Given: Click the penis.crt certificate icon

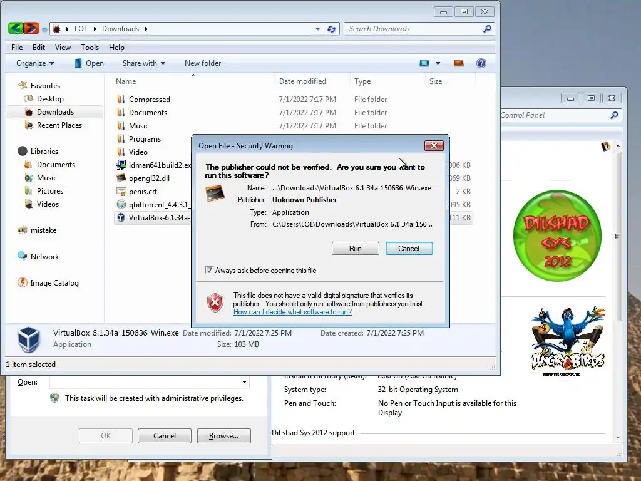Looking at the screenshot, I should [121, 192].
